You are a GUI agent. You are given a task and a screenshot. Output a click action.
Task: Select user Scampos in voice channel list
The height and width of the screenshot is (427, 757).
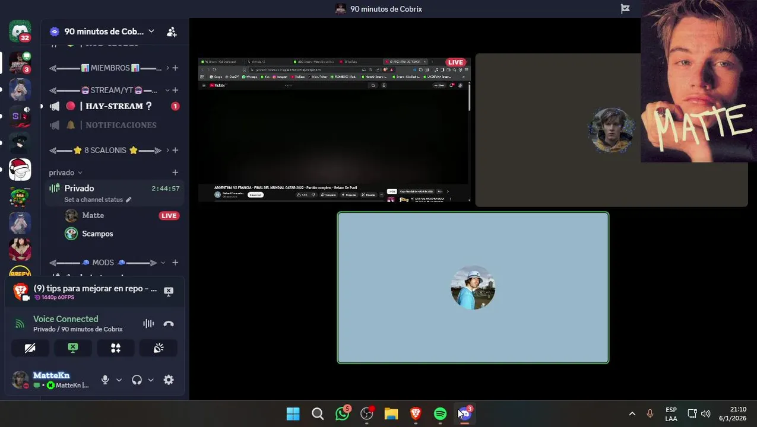pyautogui.click(x=97, y=234)
